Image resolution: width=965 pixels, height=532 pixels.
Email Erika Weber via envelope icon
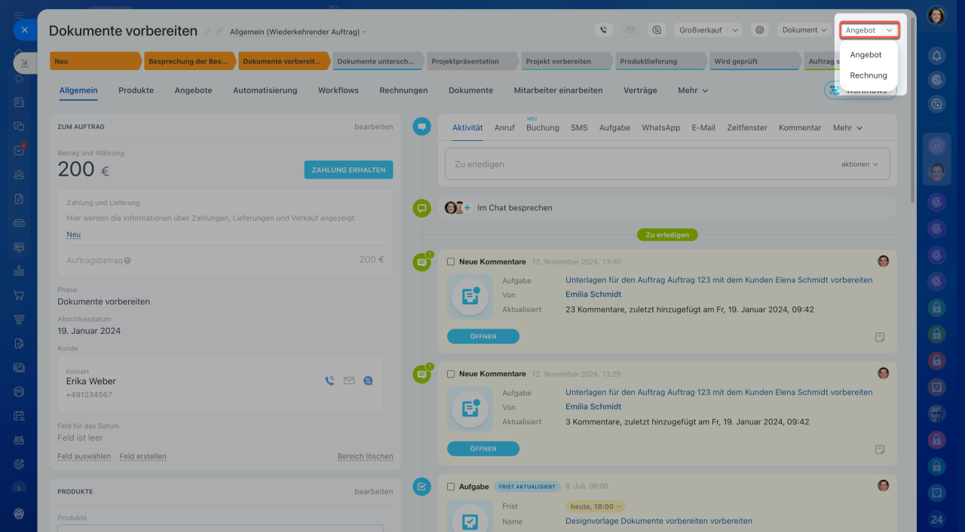point(349,381)
